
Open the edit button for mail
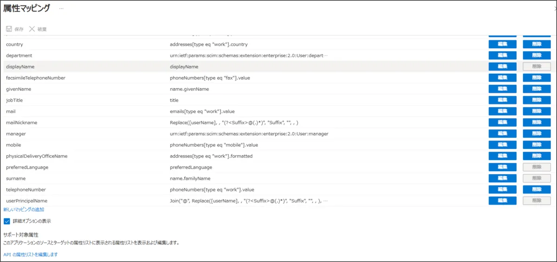(502, 111)
